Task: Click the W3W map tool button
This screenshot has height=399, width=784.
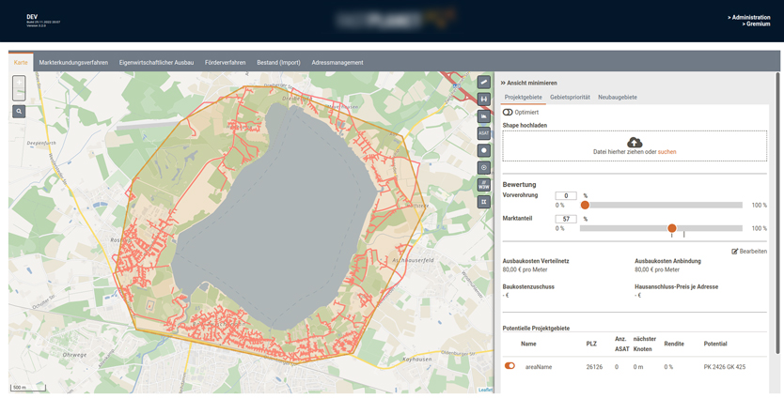Action: [x=483, y=185]
